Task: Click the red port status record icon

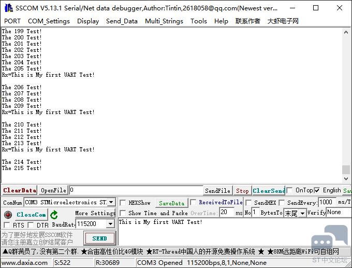Action: click(8, 215)
